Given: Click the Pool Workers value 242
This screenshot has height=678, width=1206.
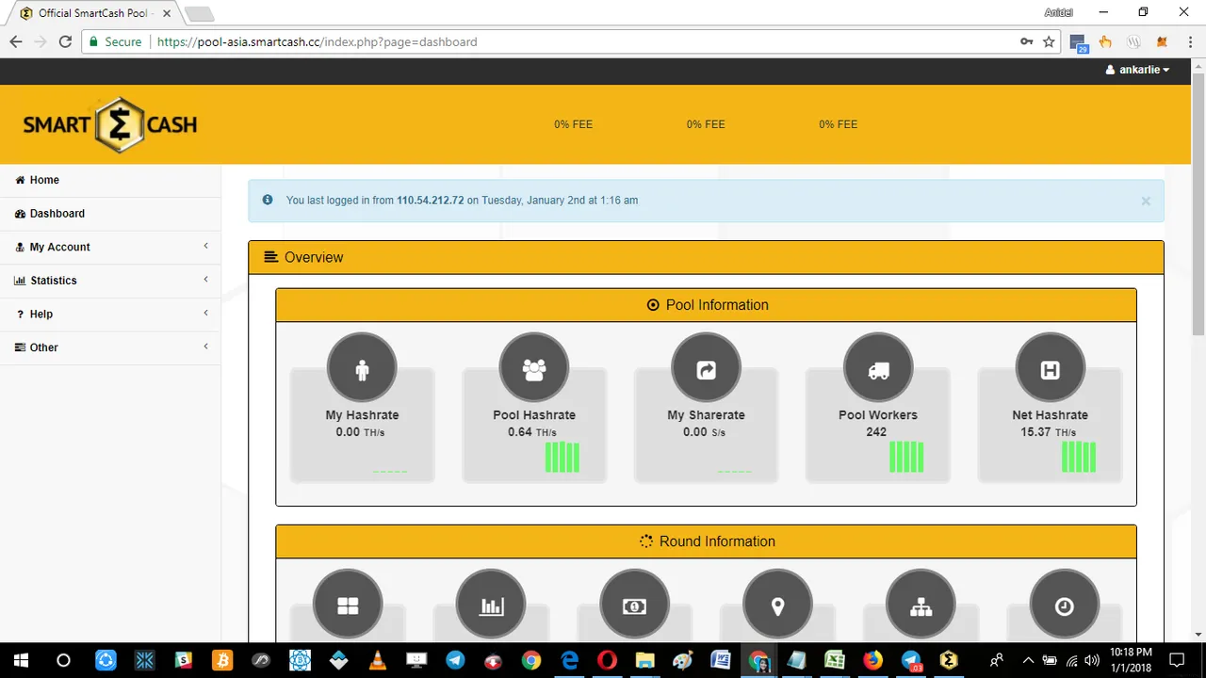Looking at the screenshot, I should pyautogui.click(x=876, y=432).
